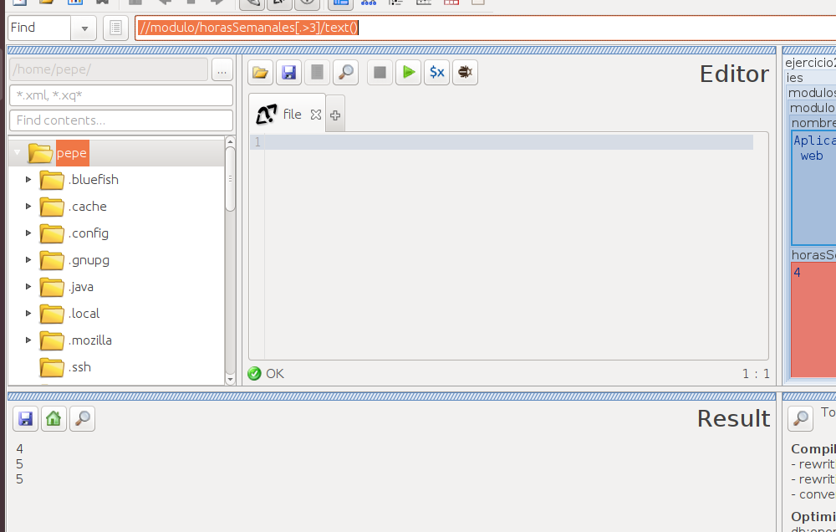This screenshot has width=836, height=532.
Task: Add a new editor tab with plus icon
Action: click(x=335, y=115)
